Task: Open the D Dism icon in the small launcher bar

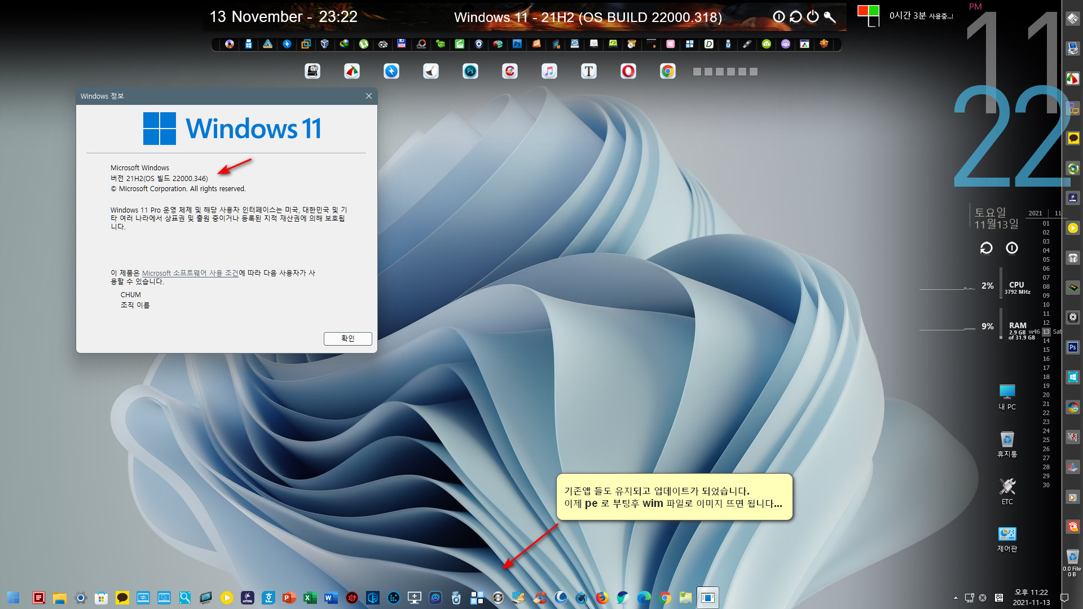Action: point(709,44)
